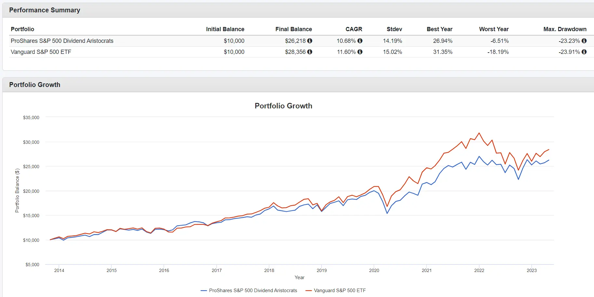
Task: Click the Portfolio Growth chart title
Action: (x=284, y=106)
